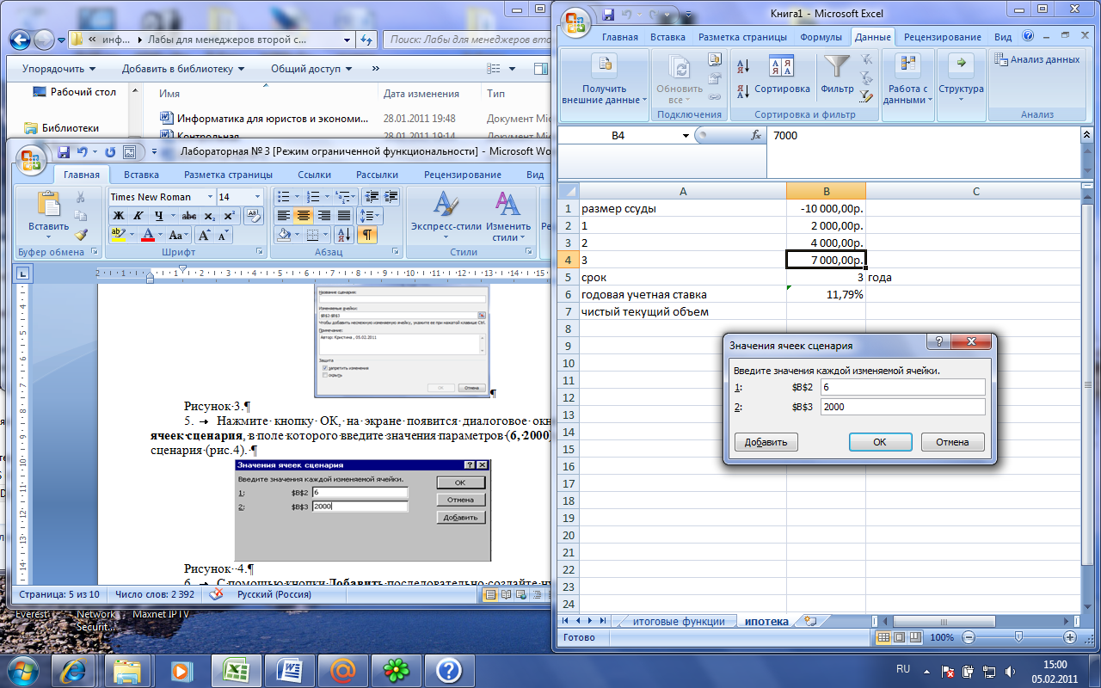Align text left in Word

pos(285,216)
